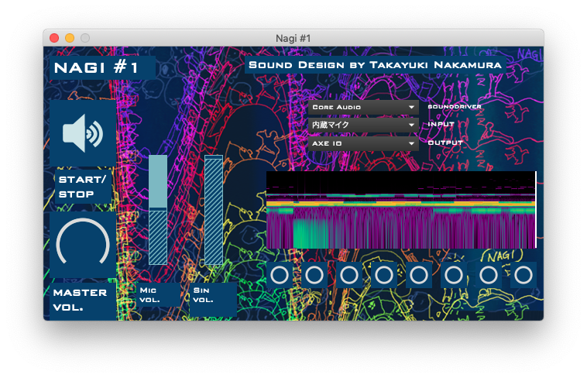The image size is (587, 378).
Task: Click the OUTPUT label
Action: click(x=445, y=143)
